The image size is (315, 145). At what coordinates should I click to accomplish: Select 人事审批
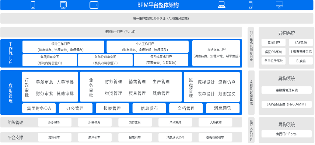tap(65, 82)
